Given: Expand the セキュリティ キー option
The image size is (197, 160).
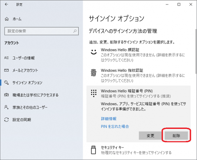Looking at the screenshot, I should point(138,150).
